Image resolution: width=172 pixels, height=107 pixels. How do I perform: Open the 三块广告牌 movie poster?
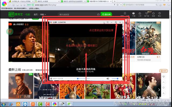coord(21,86)
